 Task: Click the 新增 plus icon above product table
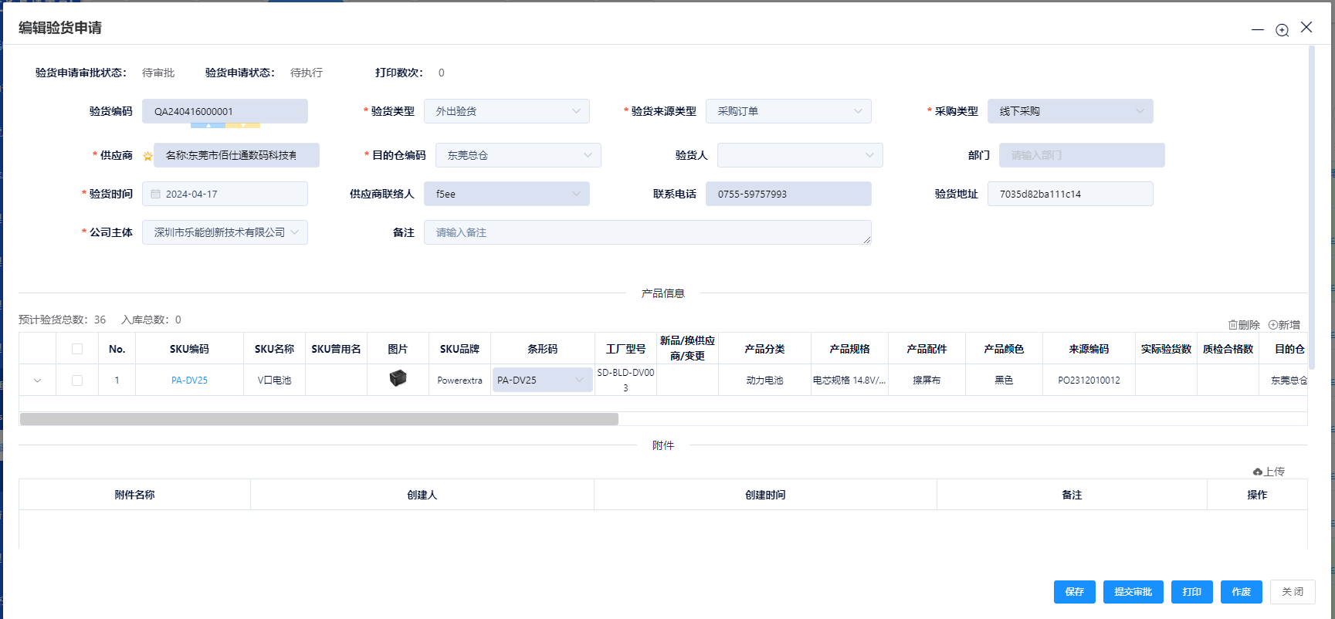click(1272, 325)
